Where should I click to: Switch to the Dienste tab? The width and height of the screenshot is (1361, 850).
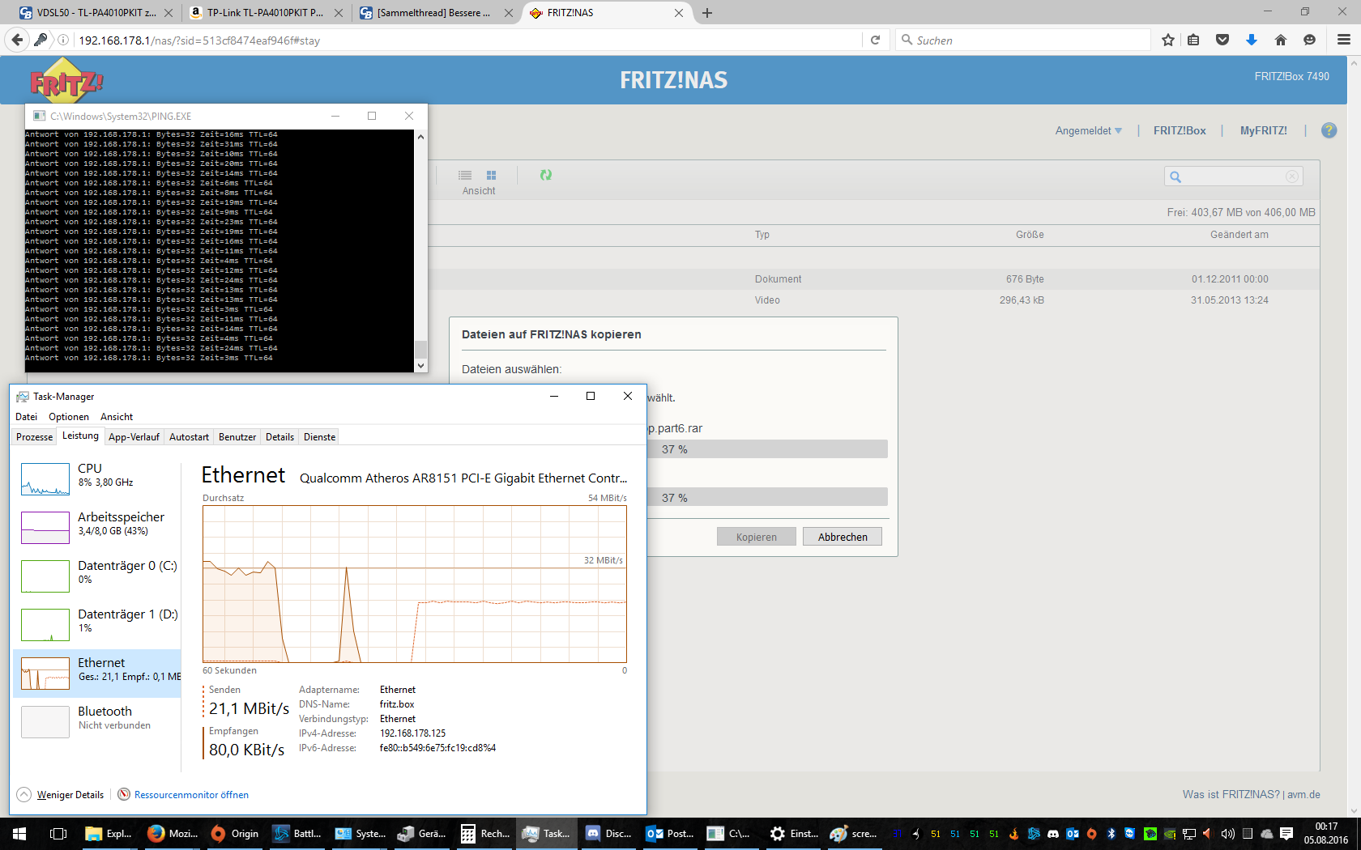[319, 437]
